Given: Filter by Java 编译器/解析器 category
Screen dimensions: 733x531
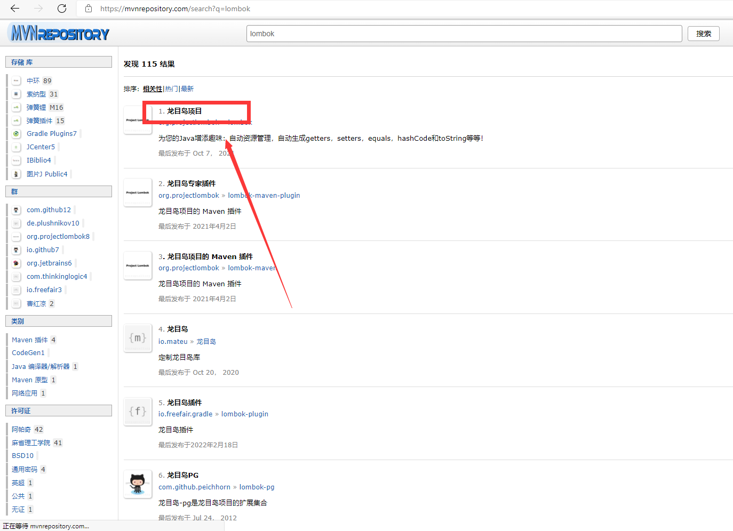Looking at the screenshot, I should click(x=41, y=366).
